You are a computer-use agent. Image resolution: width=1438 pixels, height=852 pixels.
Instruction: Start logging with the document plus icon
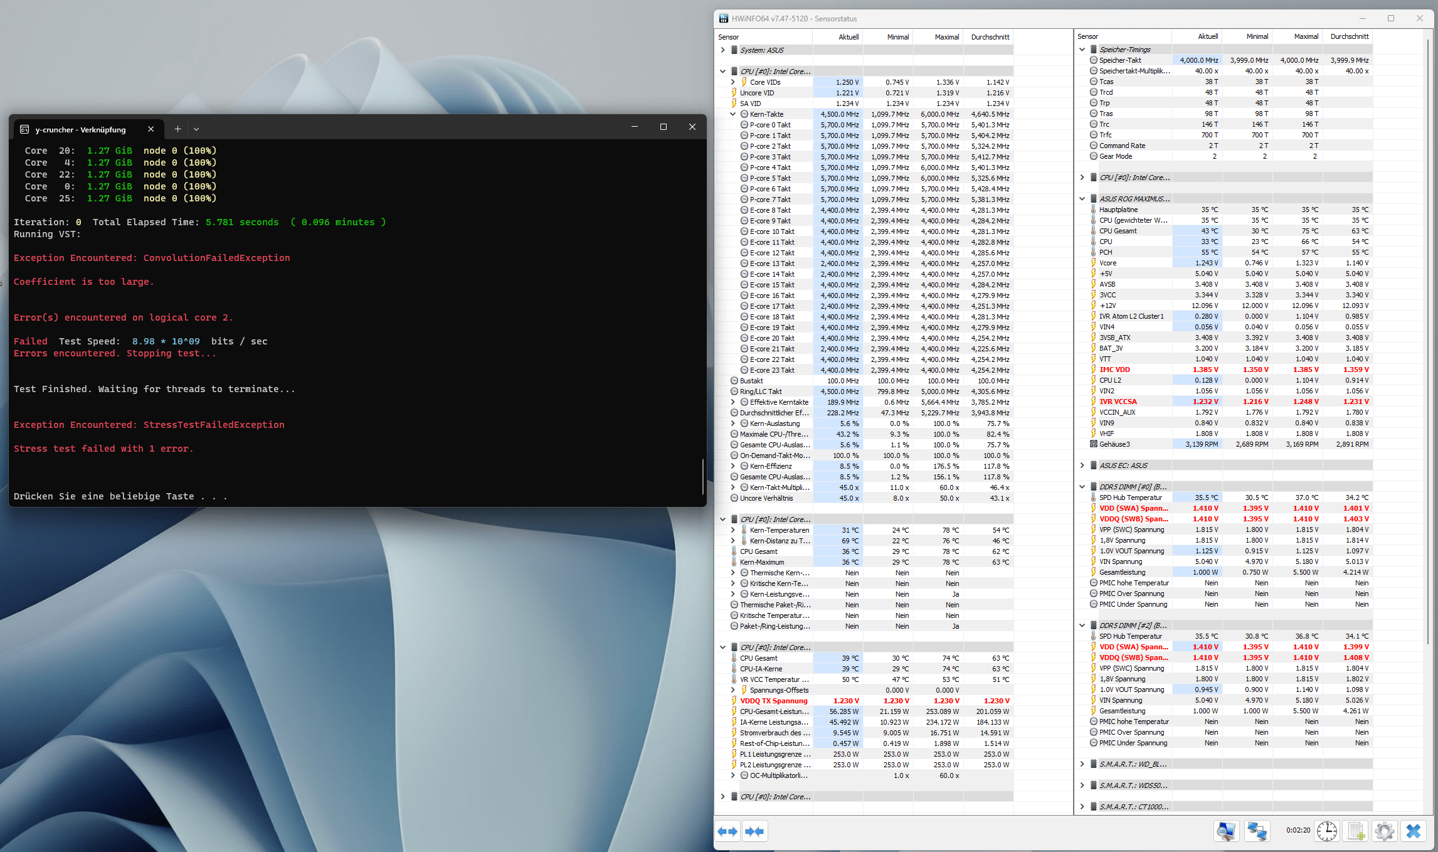[x=1356, y=831]
